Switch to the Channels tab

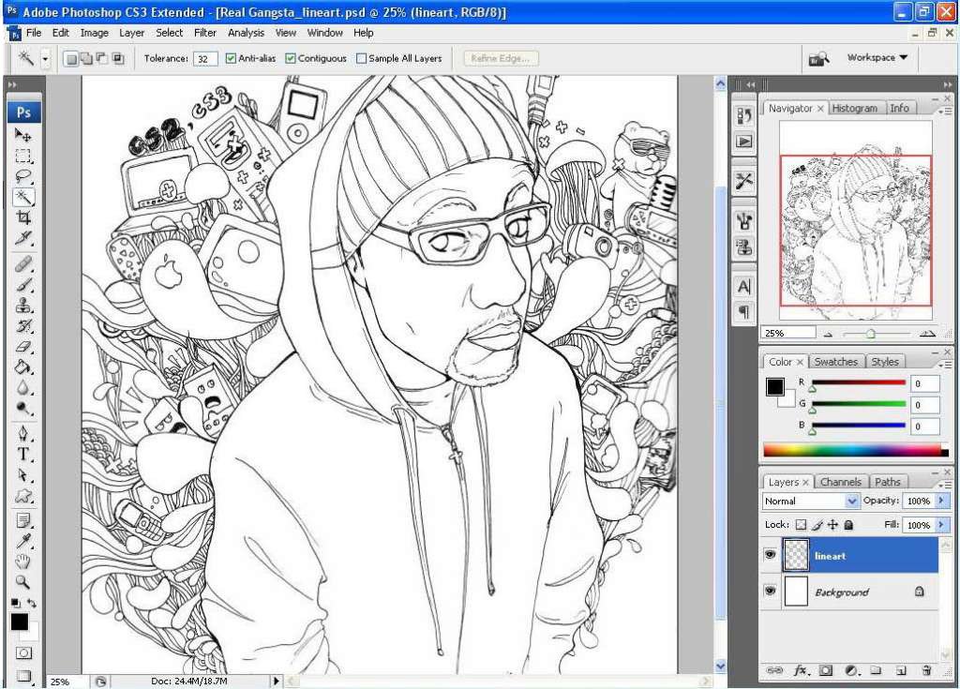pyautogui.click(x=840, y=482)
